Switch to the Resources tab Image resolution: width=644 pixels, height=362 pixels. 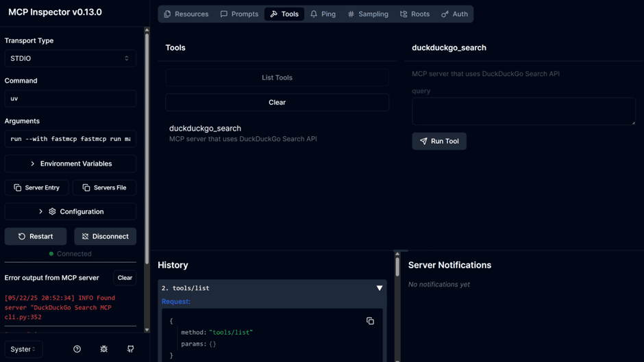[x=186, y=14]
